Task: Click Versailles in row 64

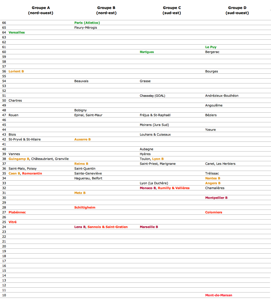Action: (17, 32)
